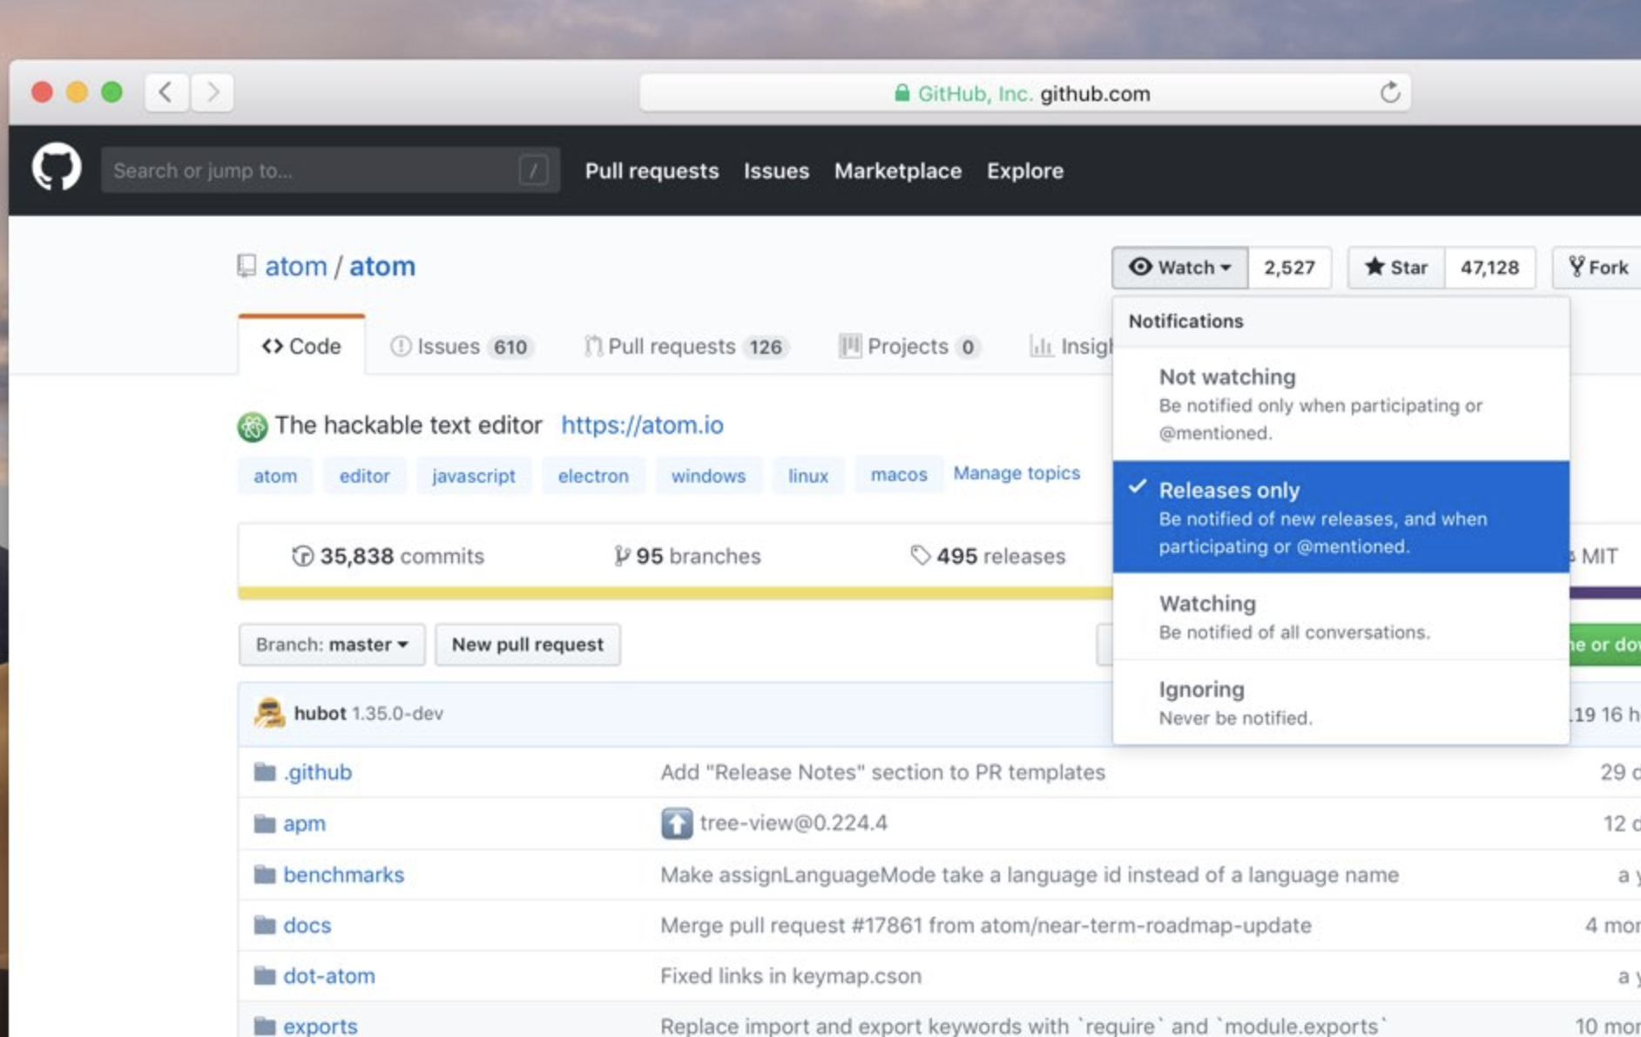Click the .github folder icon
The height and width of the screenshot is (1037, 1641).
pos(265,772)
